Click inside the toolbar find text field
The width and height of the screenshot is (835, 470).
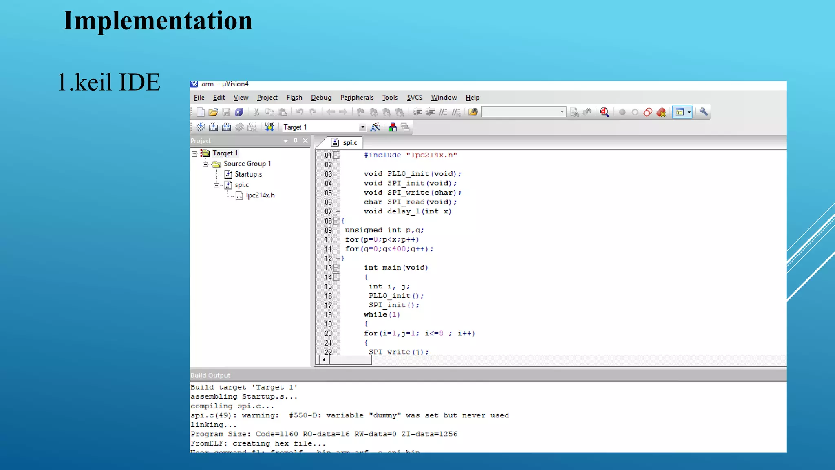(520, 112)
